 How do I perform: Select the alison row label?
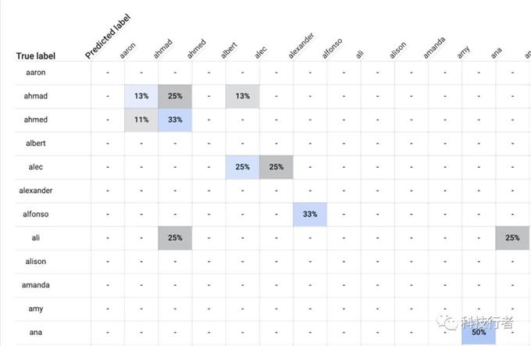tap(36, 262)
